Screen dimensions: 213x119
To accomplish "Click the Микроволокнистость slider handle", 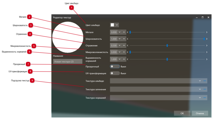I will point(130,52).
